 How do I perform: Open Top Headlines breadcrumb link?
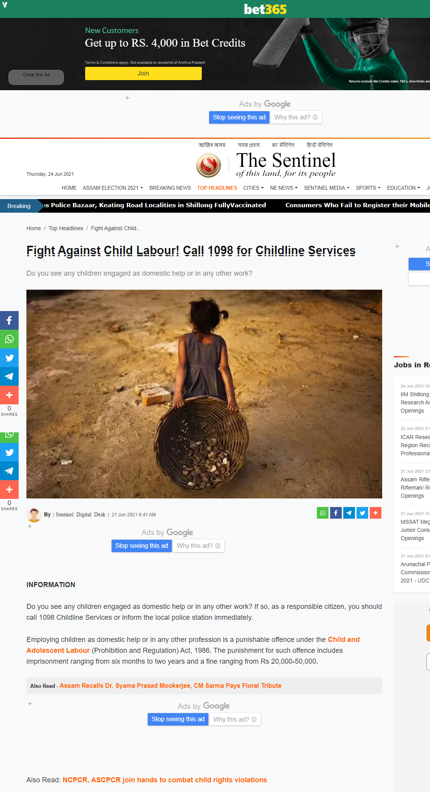(x=66, y=228)
